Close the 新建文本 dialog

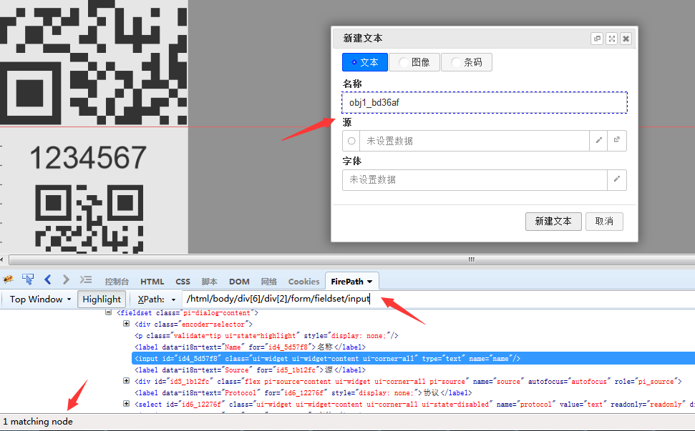(626, 39)
